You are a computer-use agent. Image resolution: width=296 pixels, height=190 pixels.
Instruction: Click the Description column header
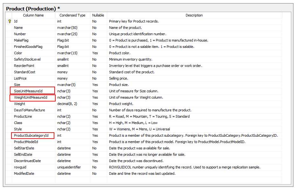coord(194,15)
